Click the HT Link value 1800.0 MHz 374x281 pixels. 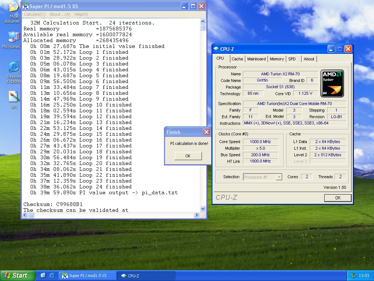(260, 161)
